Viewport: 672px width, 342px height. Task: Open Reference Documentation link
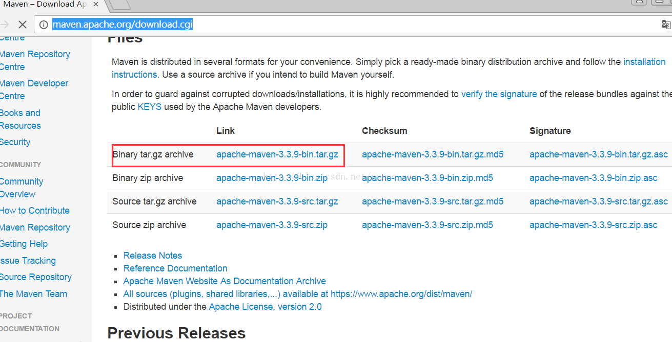175,268
